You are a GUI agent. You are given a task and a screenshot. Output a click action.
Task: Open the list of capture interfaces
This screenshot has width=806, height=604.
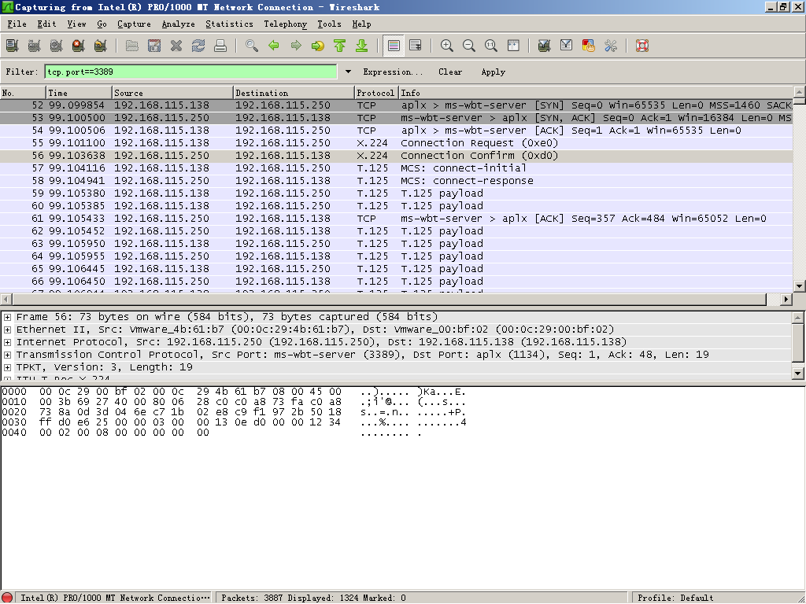pyautogui.click(x=13, y=46)
